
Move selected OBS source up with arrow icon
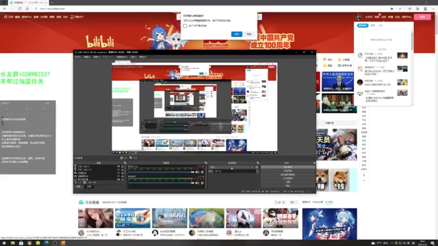coord(90,182)
